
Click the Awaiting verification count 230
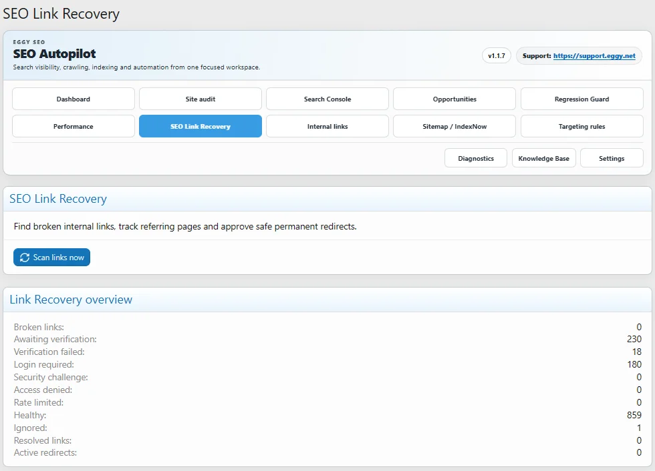[634, 340]
